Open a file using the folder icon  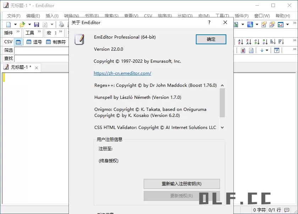pos(22,24)
